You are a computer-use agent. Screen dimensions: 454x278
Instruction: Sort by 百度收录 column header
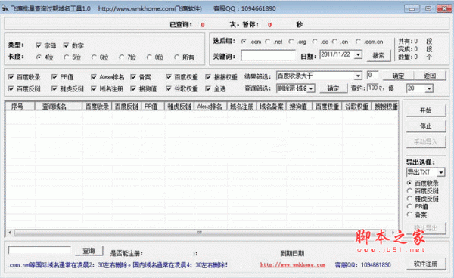(x=97, y=107)
